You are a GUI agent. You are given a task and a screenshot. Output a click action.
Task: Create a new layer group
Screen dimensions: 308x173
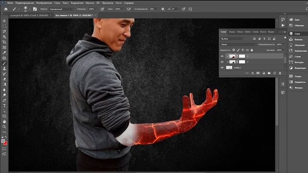click(x=269, y=73)
